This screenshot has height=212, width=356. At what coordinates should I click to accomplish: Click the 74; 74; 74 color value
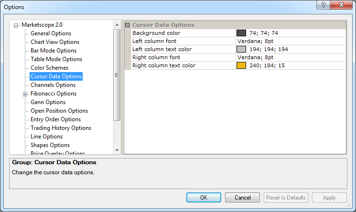(264, 33)
